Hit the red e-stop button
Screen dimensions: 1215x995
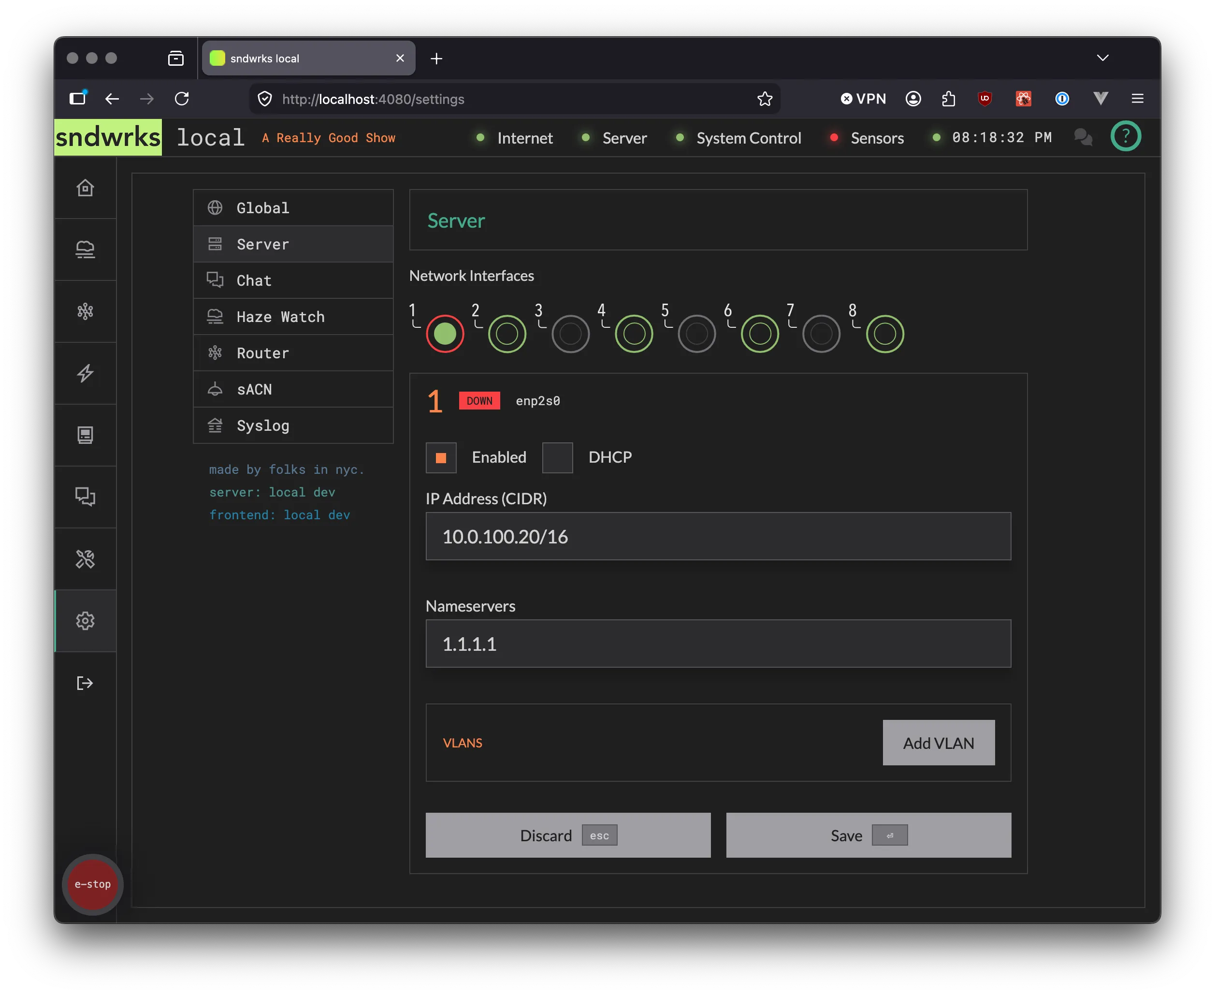tap(92, 884)
